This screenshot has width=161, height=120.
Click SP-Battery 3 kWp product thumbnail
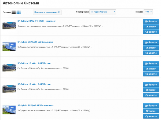9,26
